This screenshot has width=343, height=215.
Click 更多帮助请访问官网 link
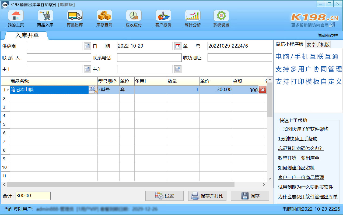tap(310, 25)
